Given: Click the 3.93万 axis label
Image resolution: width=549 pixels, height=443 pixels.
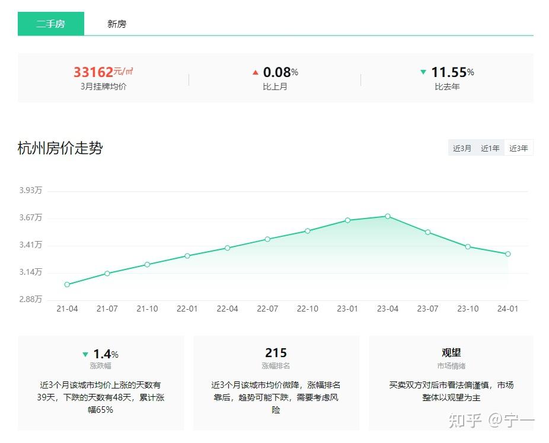Looking at the screenshot, I should (30, 190).
